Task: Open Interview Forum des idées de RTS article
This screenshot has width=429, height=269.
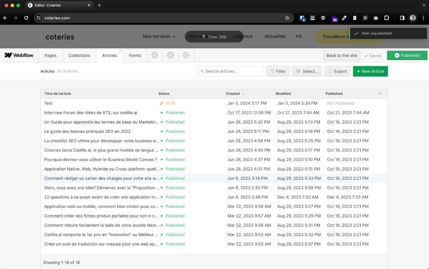Action: (91, 113)
